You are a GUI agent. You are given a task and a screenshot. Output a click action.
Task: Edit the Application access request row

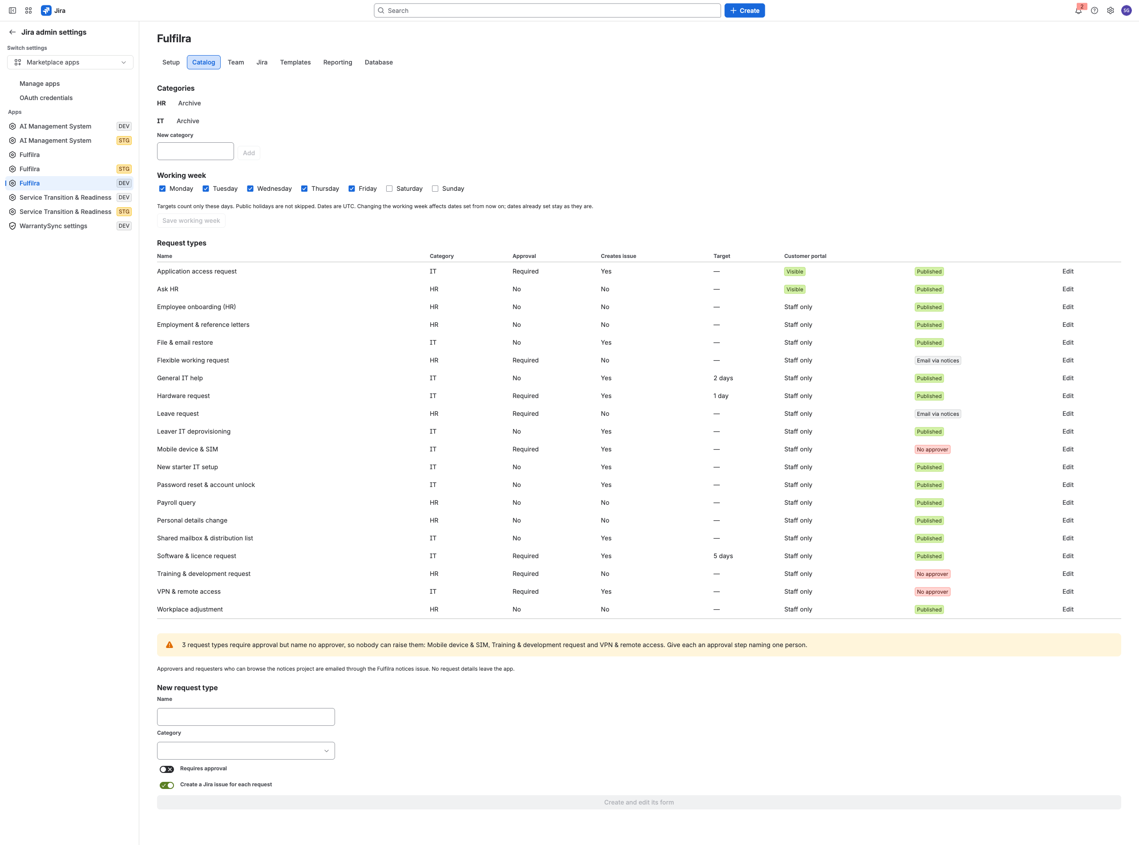(1068, 272)
